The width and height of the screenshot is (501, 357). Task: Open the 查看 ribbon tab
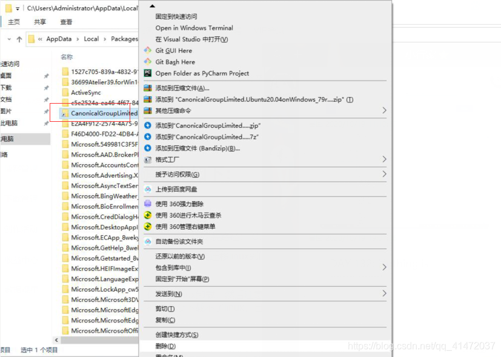pyautogui.click(x=66, y=22)
